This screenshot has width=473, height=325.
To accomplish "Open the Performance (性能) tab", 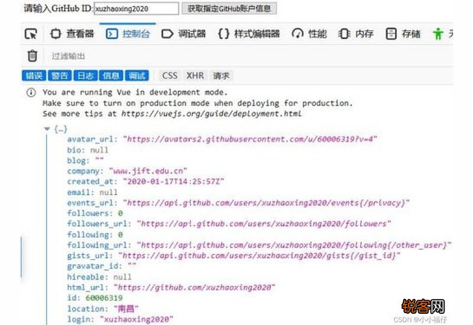I will coord(309,34).
